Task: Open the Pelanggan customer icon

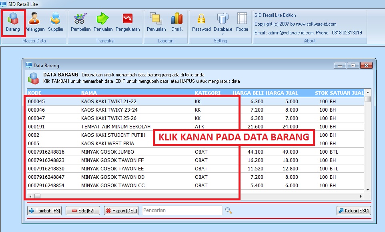Action: pyautogui.click(x=34, y=22)
